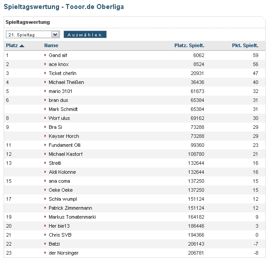The width and height of the screenshot is (268, 260).
Task: Click the Auswählen button
Action: click(85, 35)
